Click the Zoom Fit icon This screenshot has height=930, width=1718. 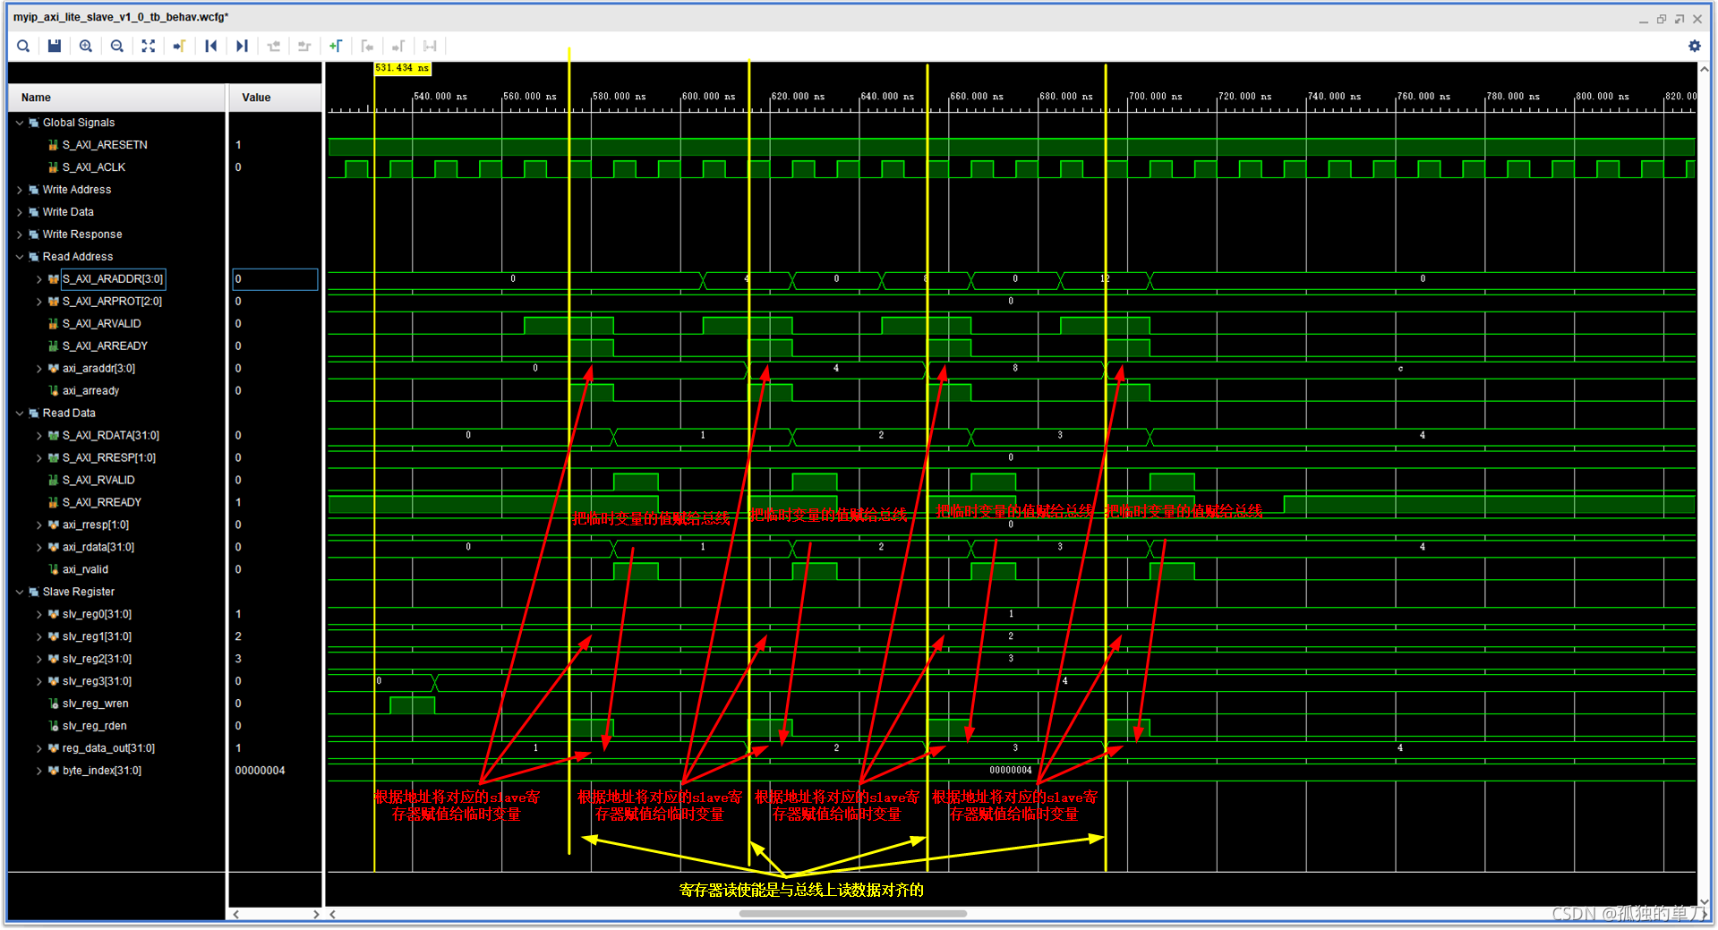[x=149, y=46]
